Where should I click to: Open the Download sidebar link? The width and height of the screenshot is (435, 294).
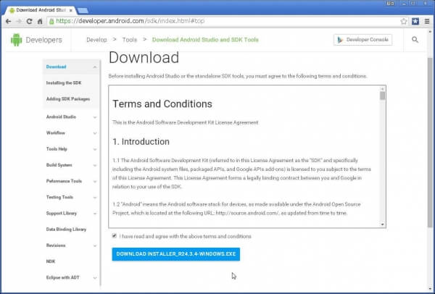click(56, 67)
